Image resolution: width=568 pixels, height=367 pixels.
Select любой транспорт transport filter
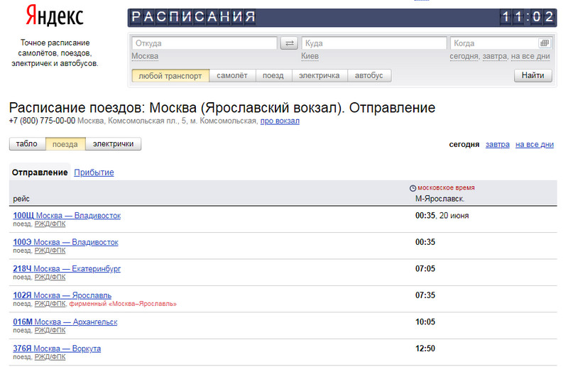170,76
